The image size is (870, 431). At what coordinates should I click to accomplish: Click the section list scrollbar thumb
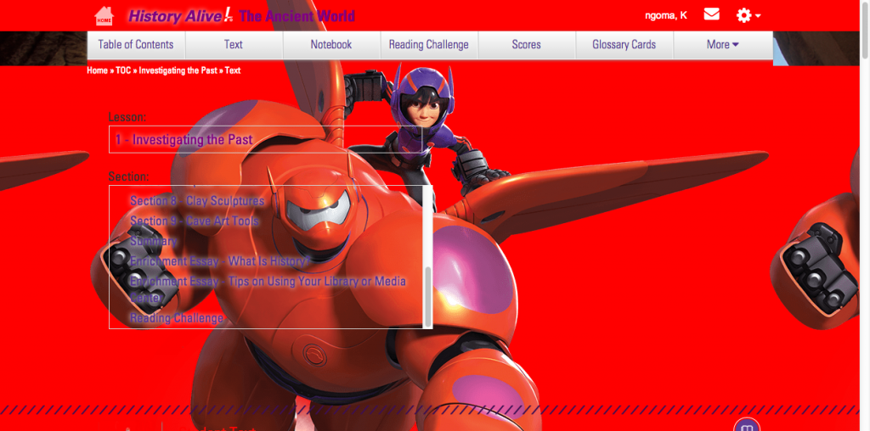pos(427,297)
